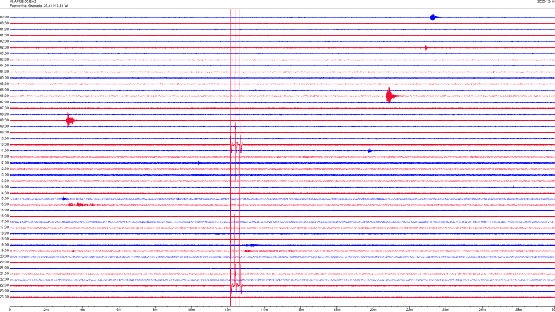The height and width of the screenshot is (312, 555).
Task: Click the 14m tick label on the minute axis
Action: [264, 310]
